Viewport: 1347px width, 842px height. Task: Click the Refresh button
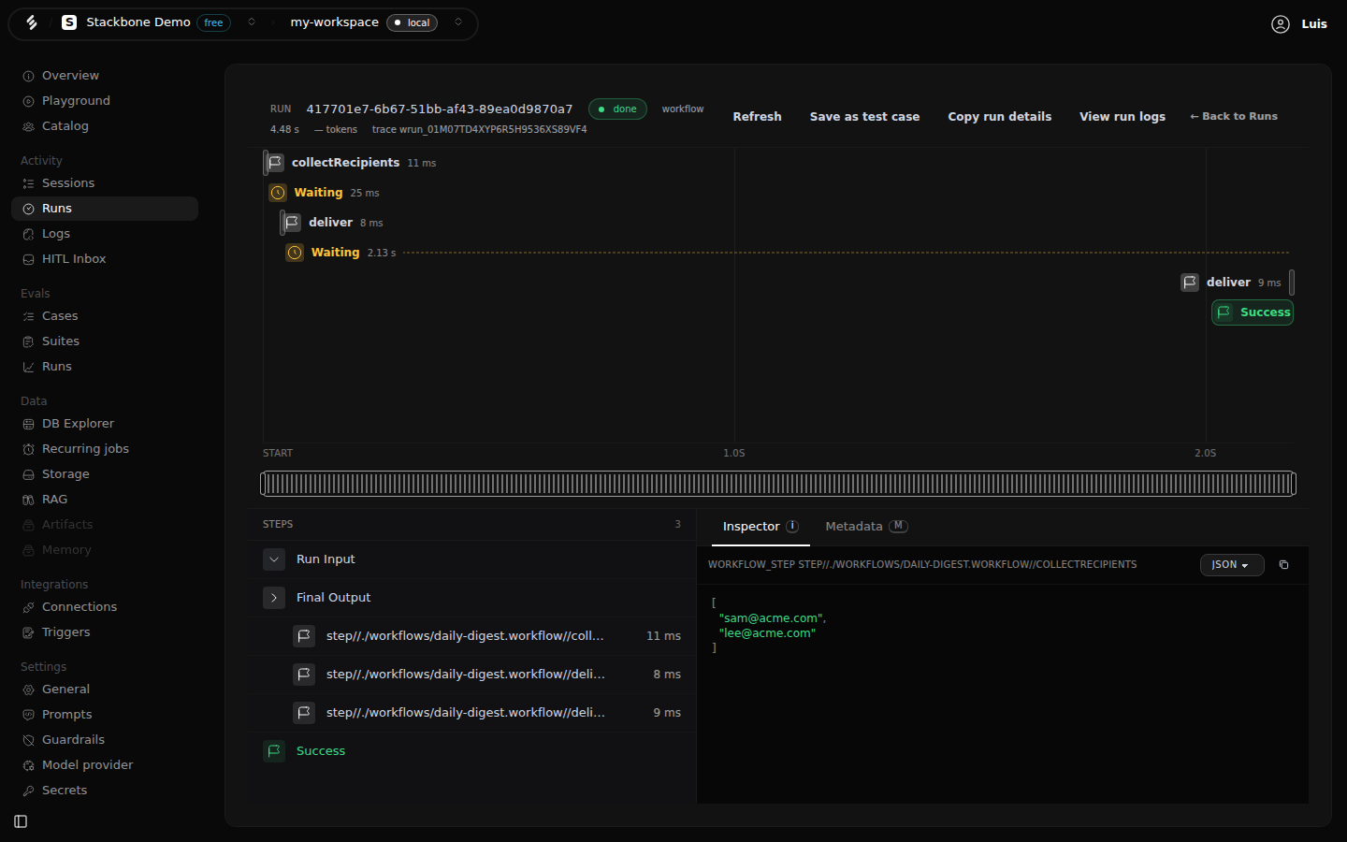coord(757,117)
